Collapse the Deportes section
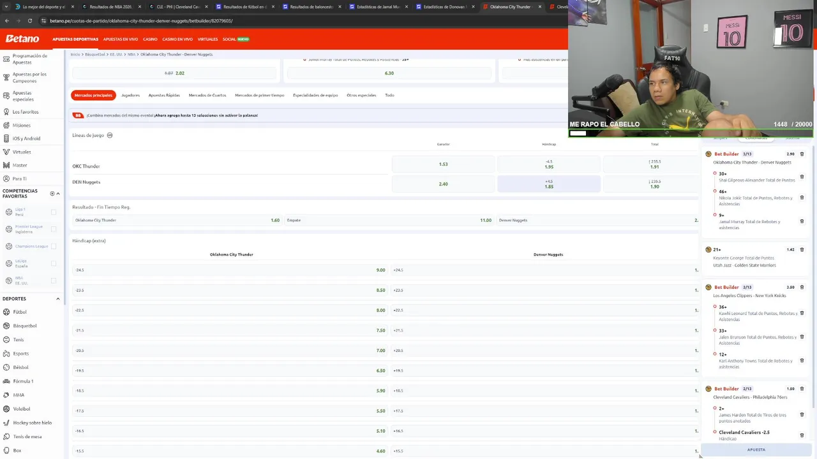This screenshot has width=817, height=459. pyautogui.click(x=58, y=298)
